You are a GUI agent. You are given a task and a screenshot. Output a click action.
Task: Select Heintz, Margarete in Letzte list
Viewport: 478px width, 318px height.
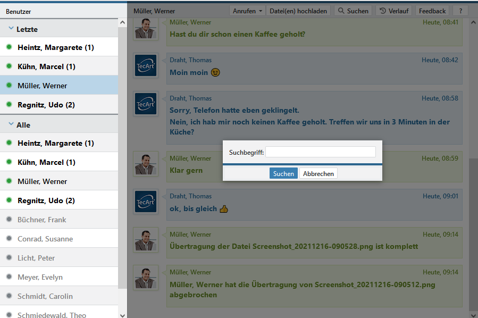pyautogui.click(x=56, y=47)
